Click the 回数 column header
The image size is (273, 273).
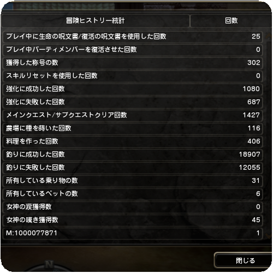click(231, 21)
